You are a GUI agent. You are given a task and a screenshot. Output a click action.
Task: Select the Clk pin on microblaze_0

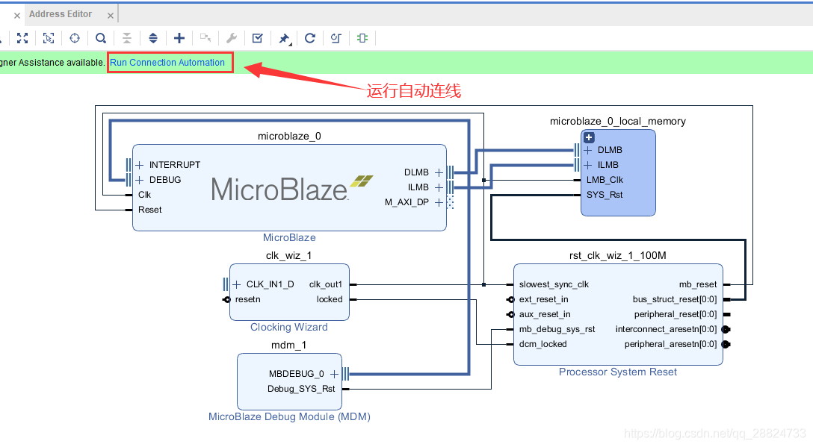coord(145,195)
